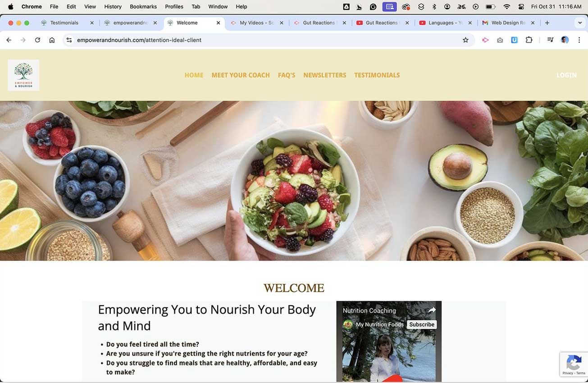Click the camera screenshot extension icon
Screen dimensions: 588x383
500,40
